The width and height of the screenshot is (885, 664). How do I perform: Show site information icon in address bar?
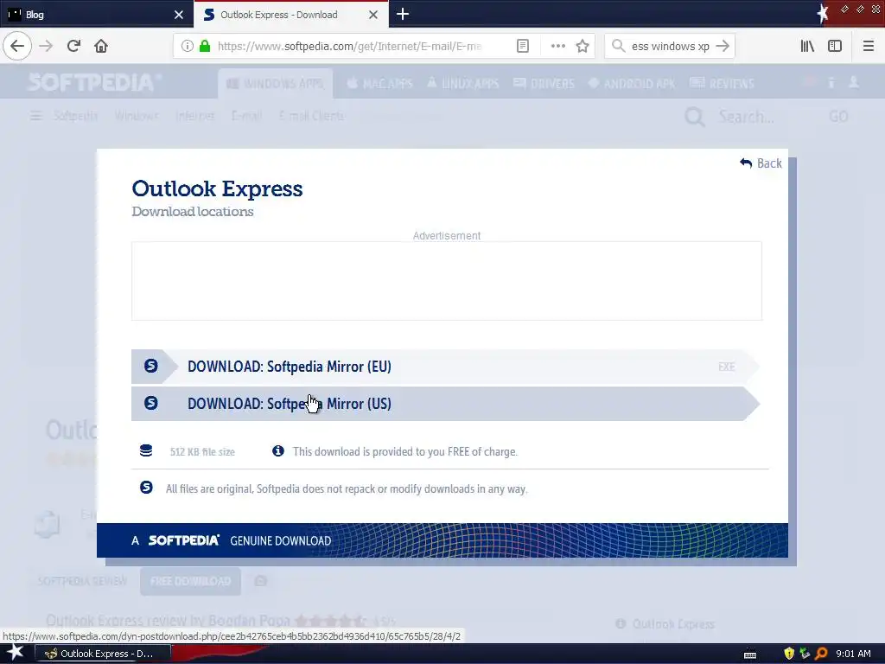(x=187, y=46)
